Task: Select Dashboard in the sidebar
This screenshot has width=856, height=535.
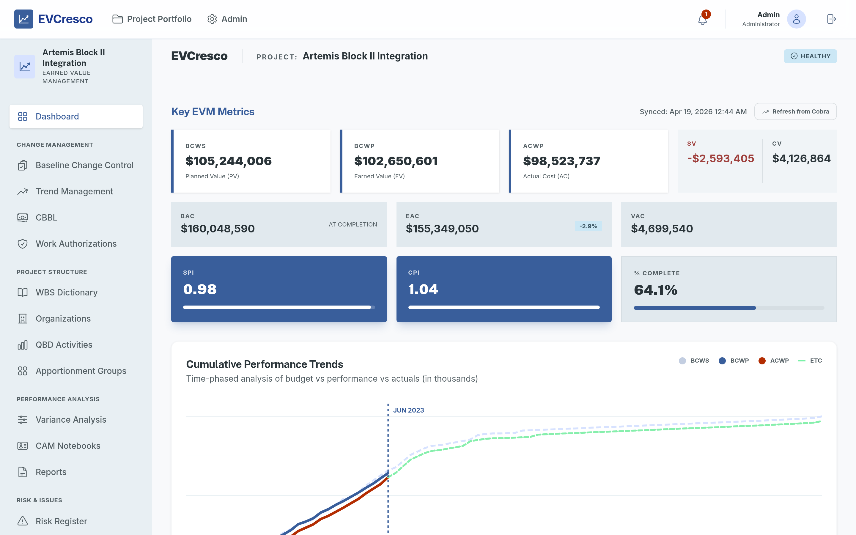Action: coord(76,117)
